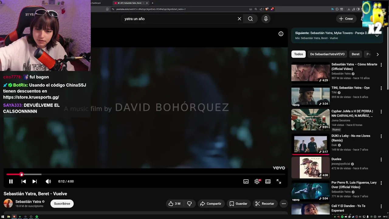Open Spotify in the taskbar
The height and width of the screenshot is (219, 389).
(x=37, y=217)
